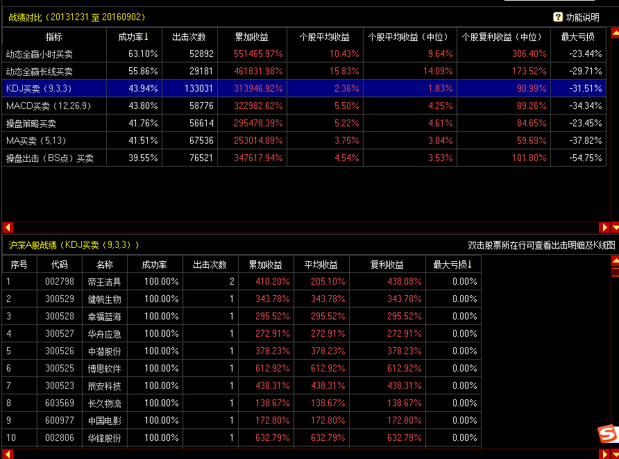This screenshot has width=619, height=459.
Task: Sort stock list by 最大亏损 header
Action: 452,265
